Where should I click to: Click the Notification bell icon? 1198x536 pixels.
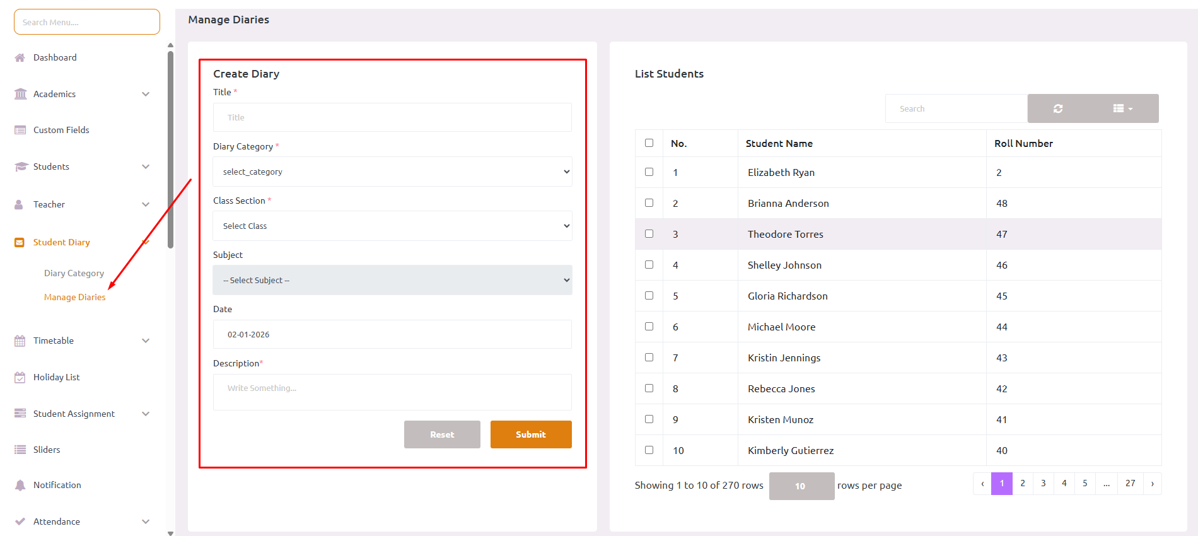coord(20,485)
